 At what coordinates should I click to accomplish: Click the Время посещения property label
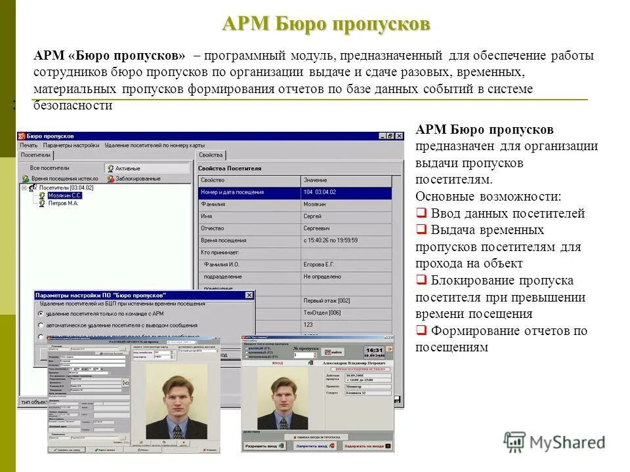tap(223, 241)
